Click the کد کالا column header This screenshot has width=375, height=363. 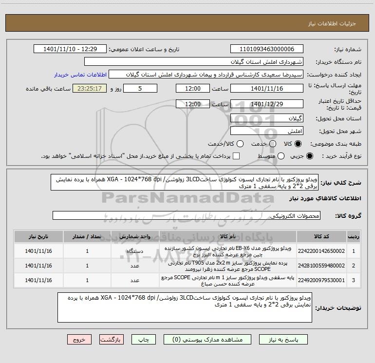pyautogui.click(x=321, y=236)
